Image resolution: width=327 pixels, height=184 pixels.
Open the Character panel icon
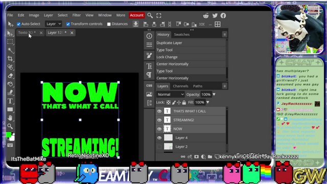pyautogui.click(x=149, y=66)
